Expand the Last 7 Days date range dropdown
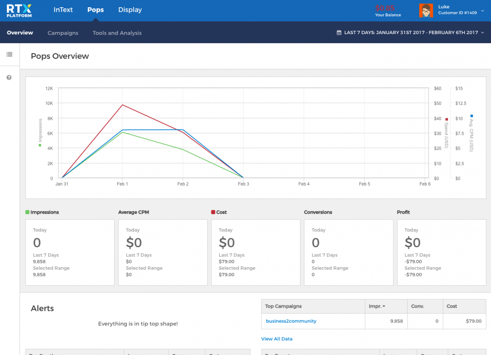 click(x=482, y=33)
